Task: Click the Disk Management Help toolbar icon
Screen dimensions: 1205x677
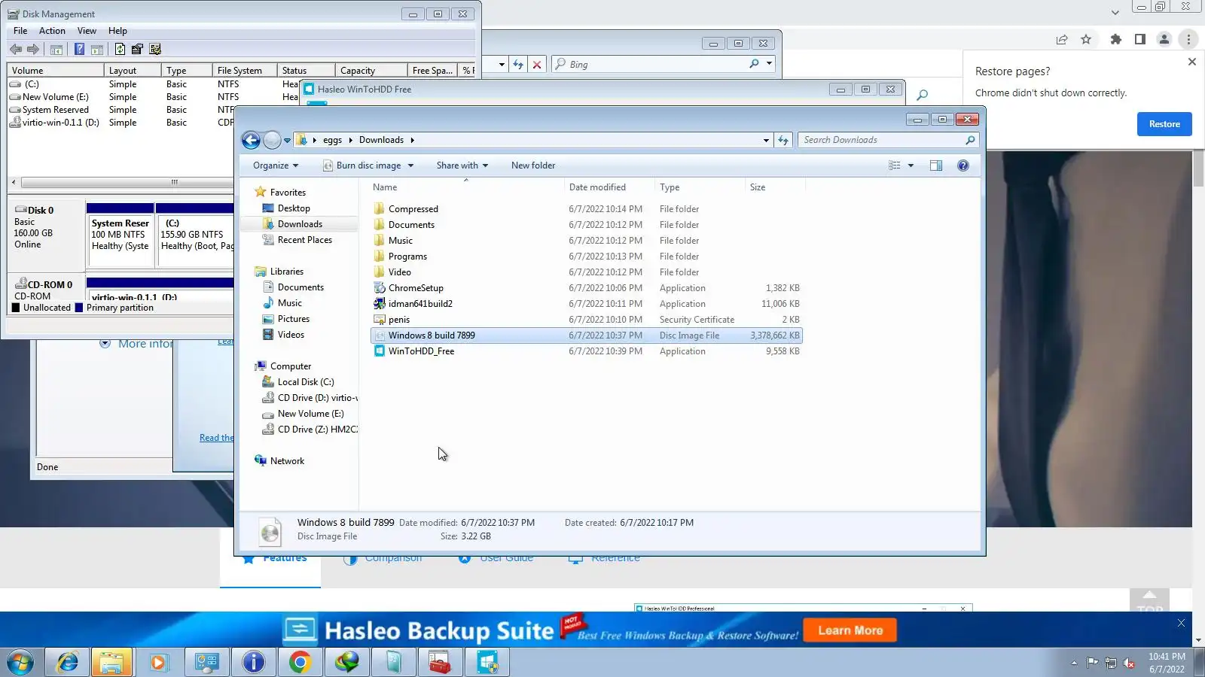Action: pyautogui.click(x=79, y=50)
